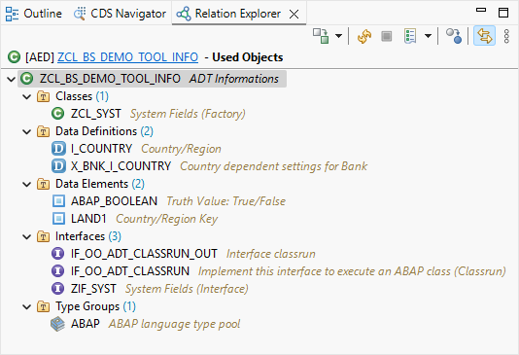Select the Classes (1) folder
519x355 pixels.
point(82,96)
